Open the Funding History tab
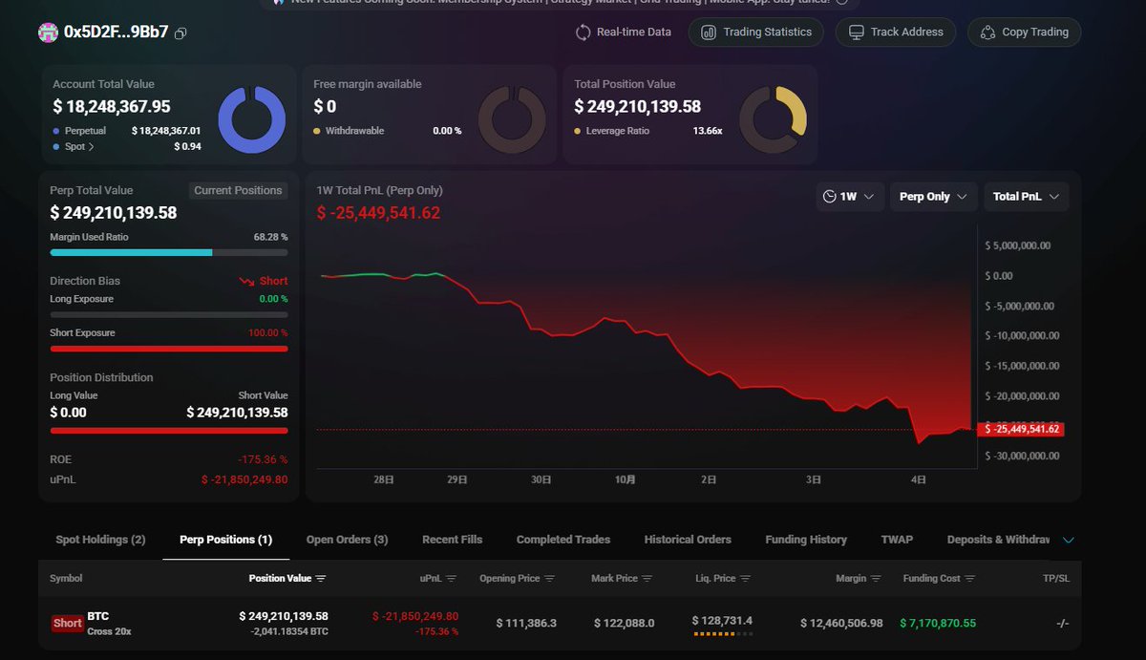The width and height of the screenshot is (1146, 660). [806, 540]
